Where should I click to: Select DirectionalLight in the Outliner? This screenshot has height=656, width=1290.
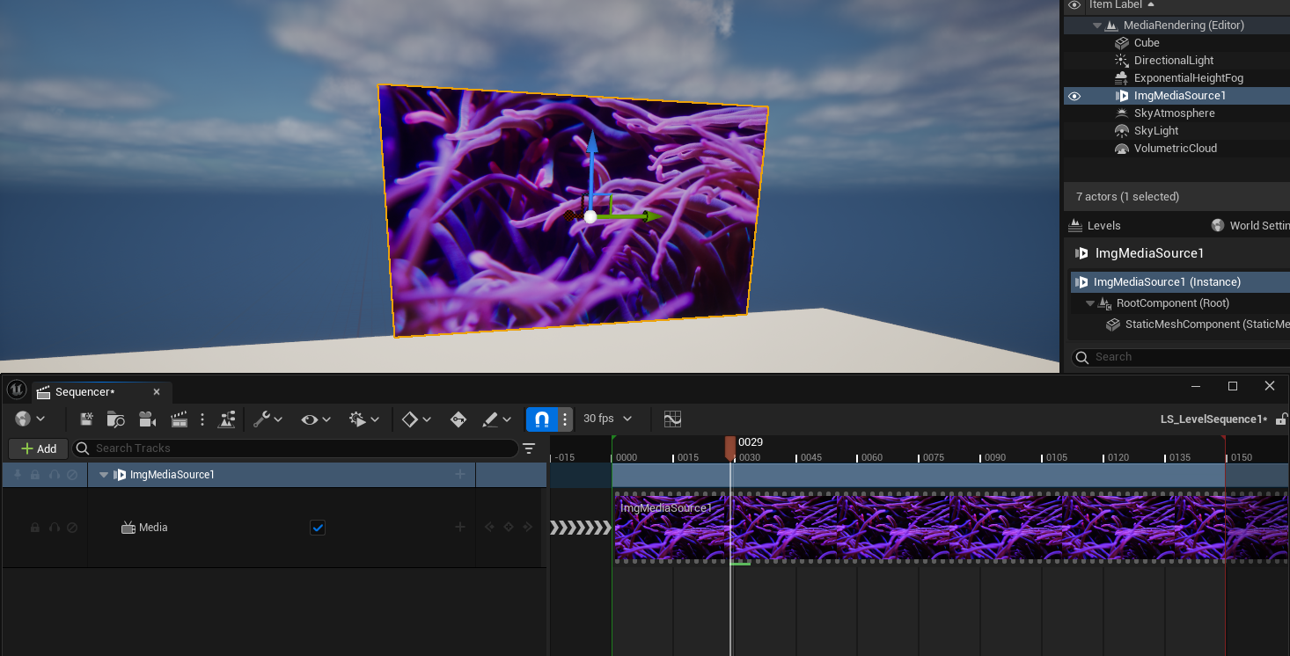pyautogui.click(x=1174, y=61)
